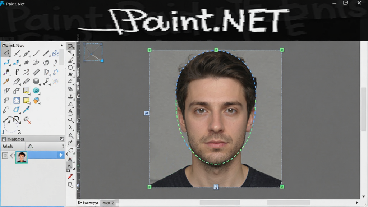Click the canvas vertical scrollbar thumb
Screen dimensions: 368x207
[x=364, y=109]
